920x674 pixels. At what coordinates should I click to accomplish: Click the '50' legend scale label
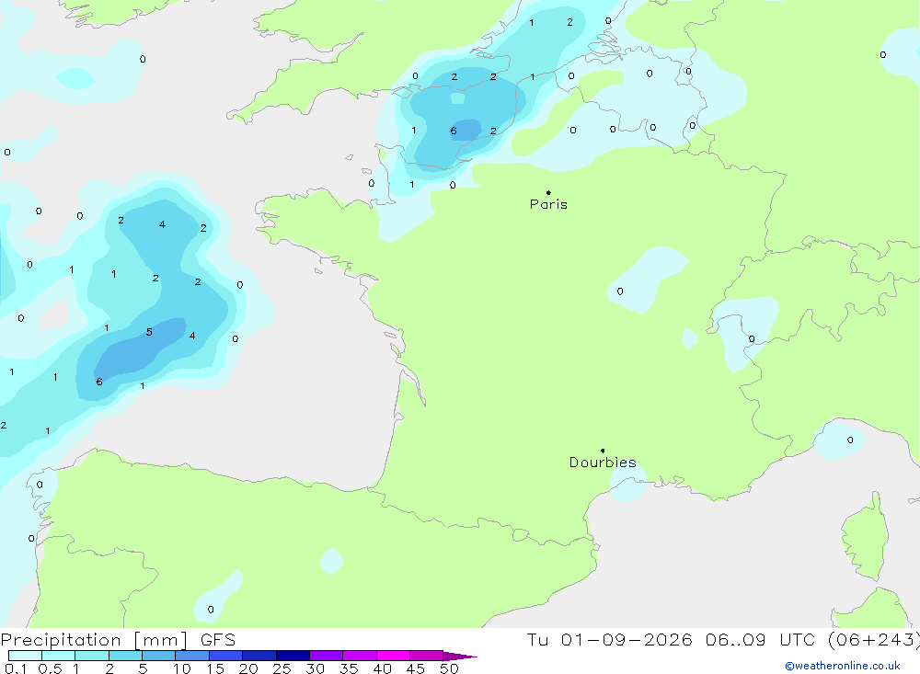tap(449, 668)
